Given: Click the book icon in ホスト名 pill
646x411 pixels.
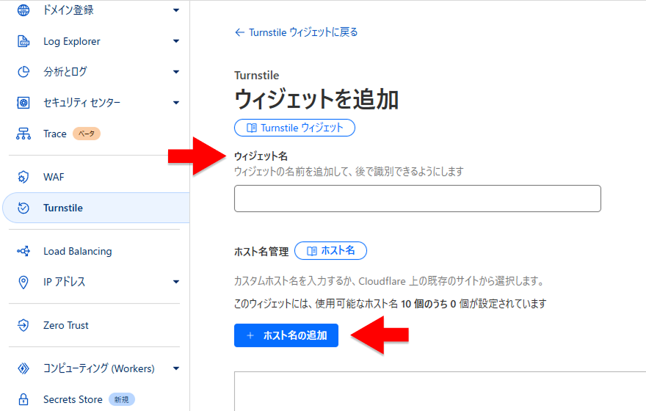Looking at the screenshot, I should (312, 251).
